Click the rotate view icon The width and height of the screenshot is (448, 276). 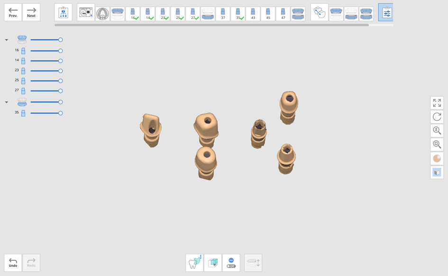point(437,117)
